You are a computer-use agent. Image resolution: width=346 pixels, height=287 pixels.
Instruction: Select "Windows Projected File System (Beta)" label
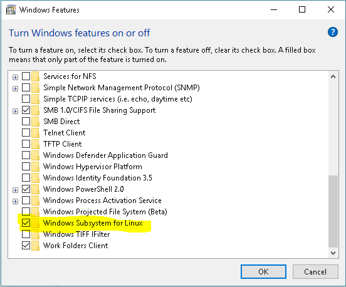click(x=105, y=212)
